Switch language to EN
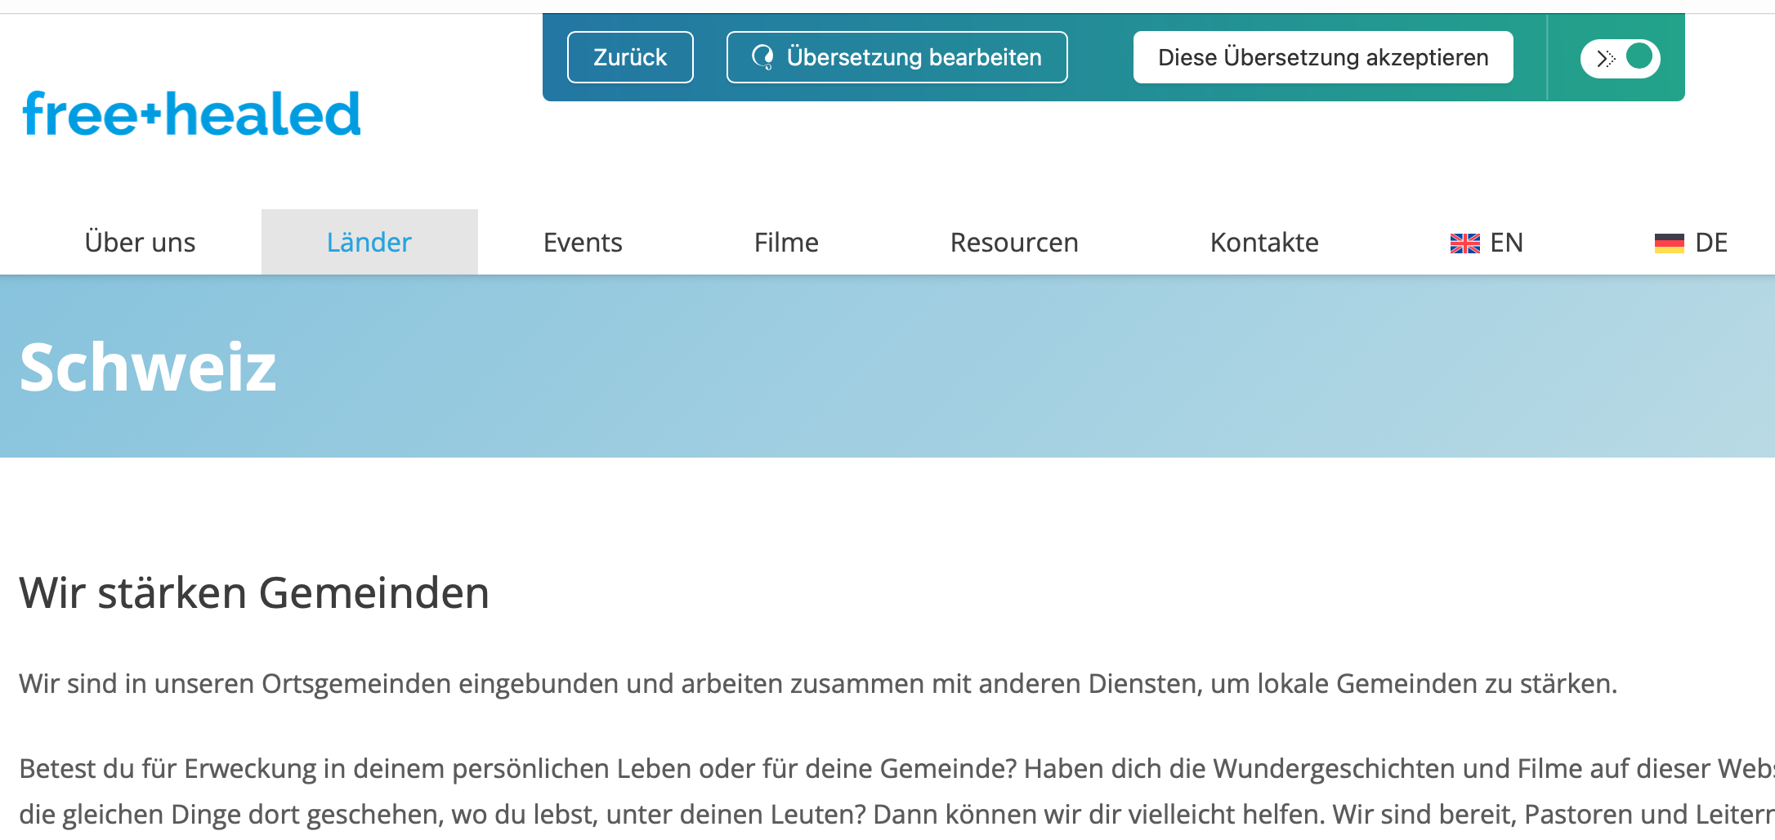This screenshot has width=1775, height=840. pyautogui.click(x=1487, y=242)
